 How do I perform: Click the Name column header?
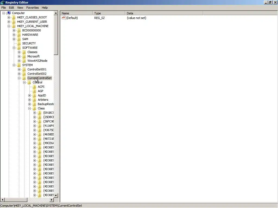(x=76, y=13)
